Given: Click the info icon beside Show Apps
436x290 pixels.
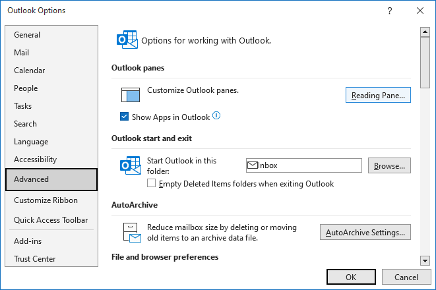Looking at the screenshot, I should pos(216,115).
